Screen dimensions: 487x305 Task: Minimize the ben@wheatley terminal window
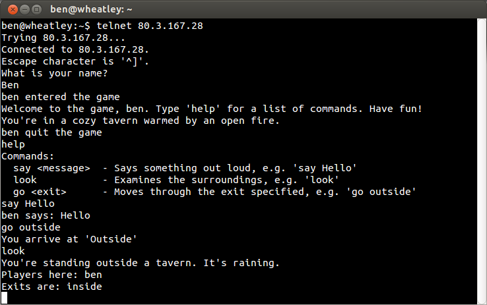tap(25, 10)
